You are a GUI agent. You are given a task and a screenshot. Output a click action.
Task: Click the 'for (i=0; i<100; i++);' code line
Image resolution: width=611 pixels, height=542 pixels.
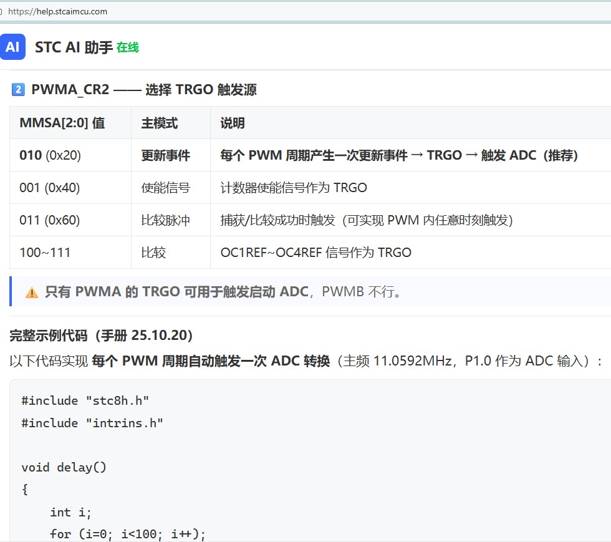[127, 534]
